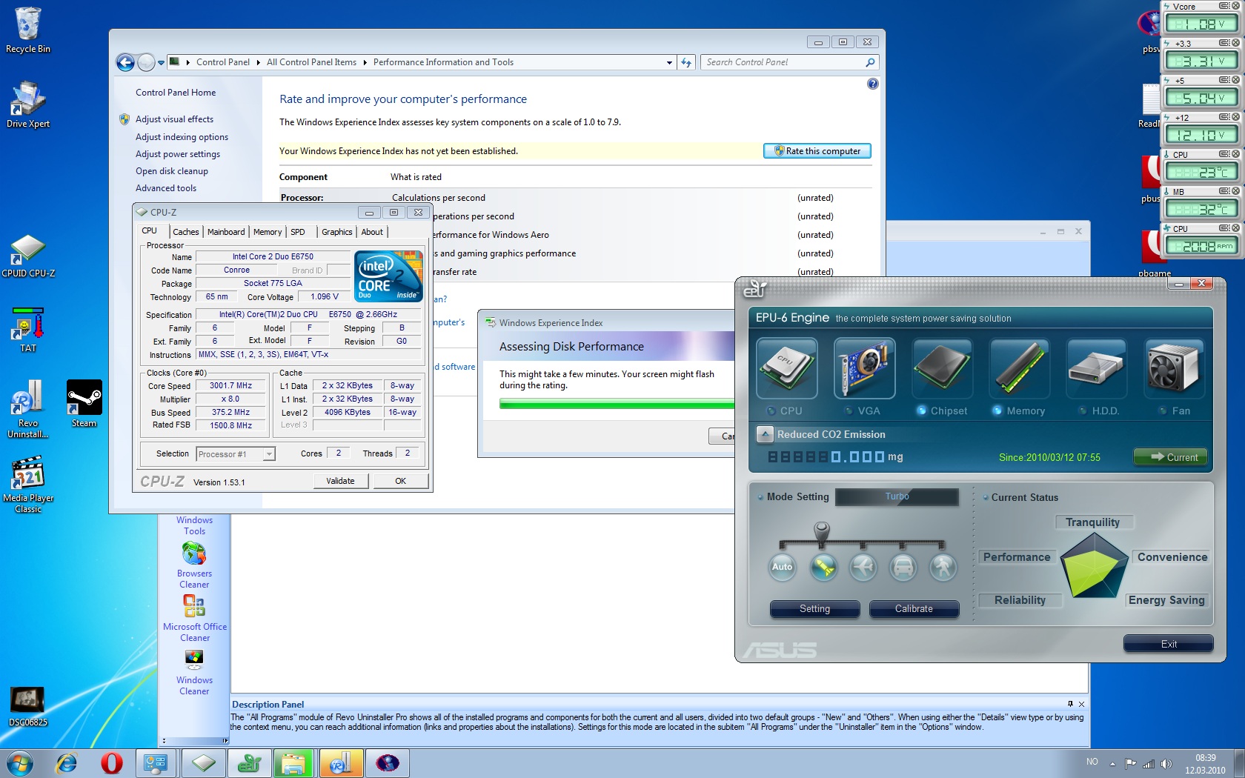Pin the Revo Description Panel

tap(1070, 704)
